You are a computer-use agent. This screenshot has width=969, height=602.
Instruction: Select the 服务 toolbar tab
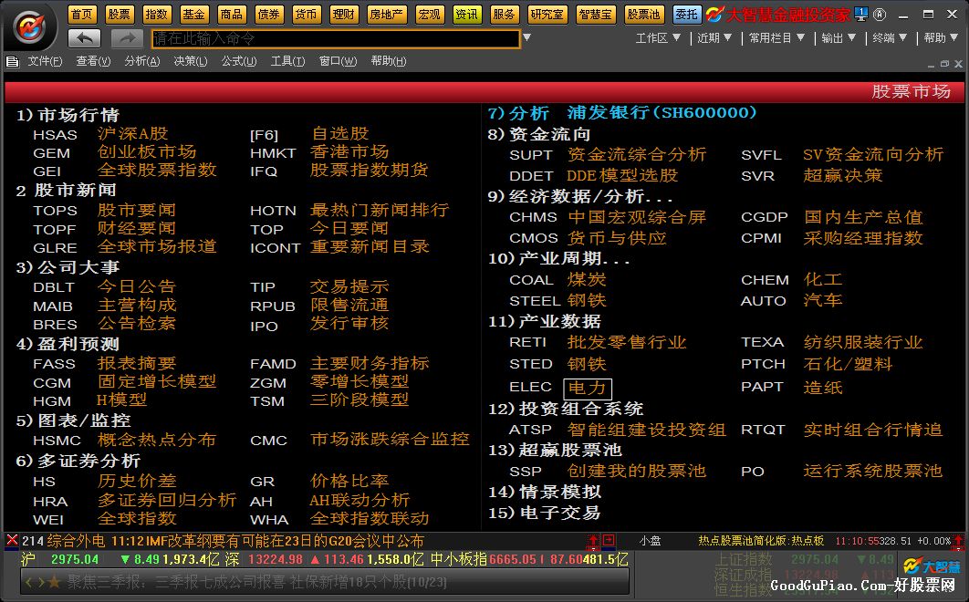click(x=504, y=15)
